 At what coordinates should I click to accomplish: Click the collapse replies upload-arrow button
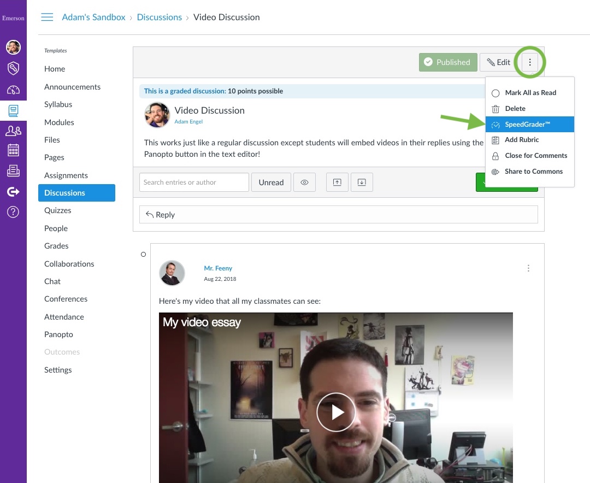[337, 182]
